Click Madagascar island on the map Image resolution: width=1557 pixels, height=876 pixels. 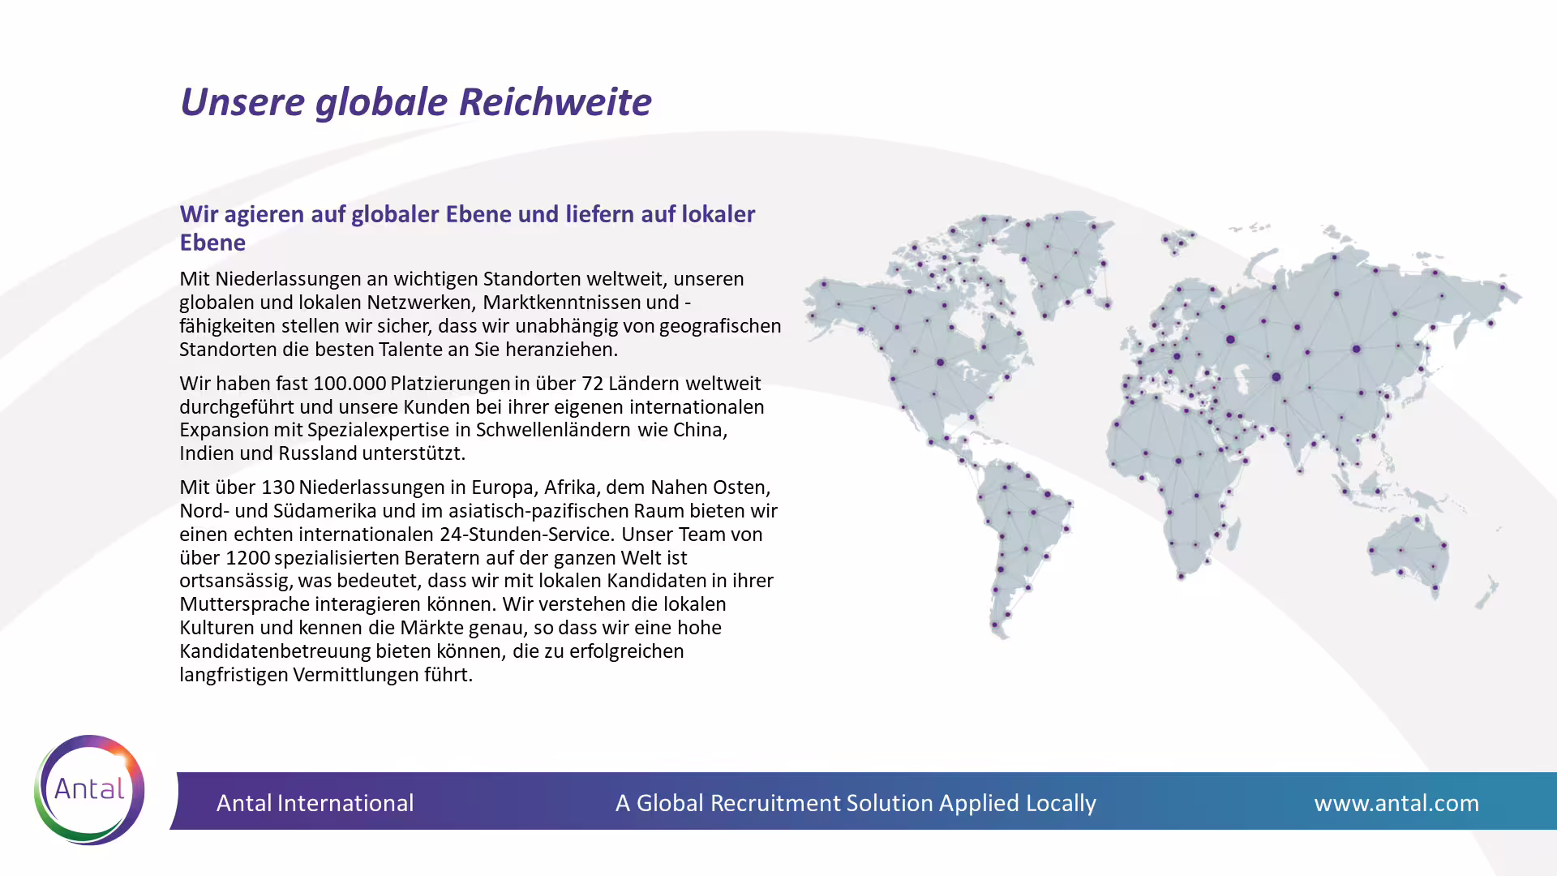click(x=1232, y=535)
